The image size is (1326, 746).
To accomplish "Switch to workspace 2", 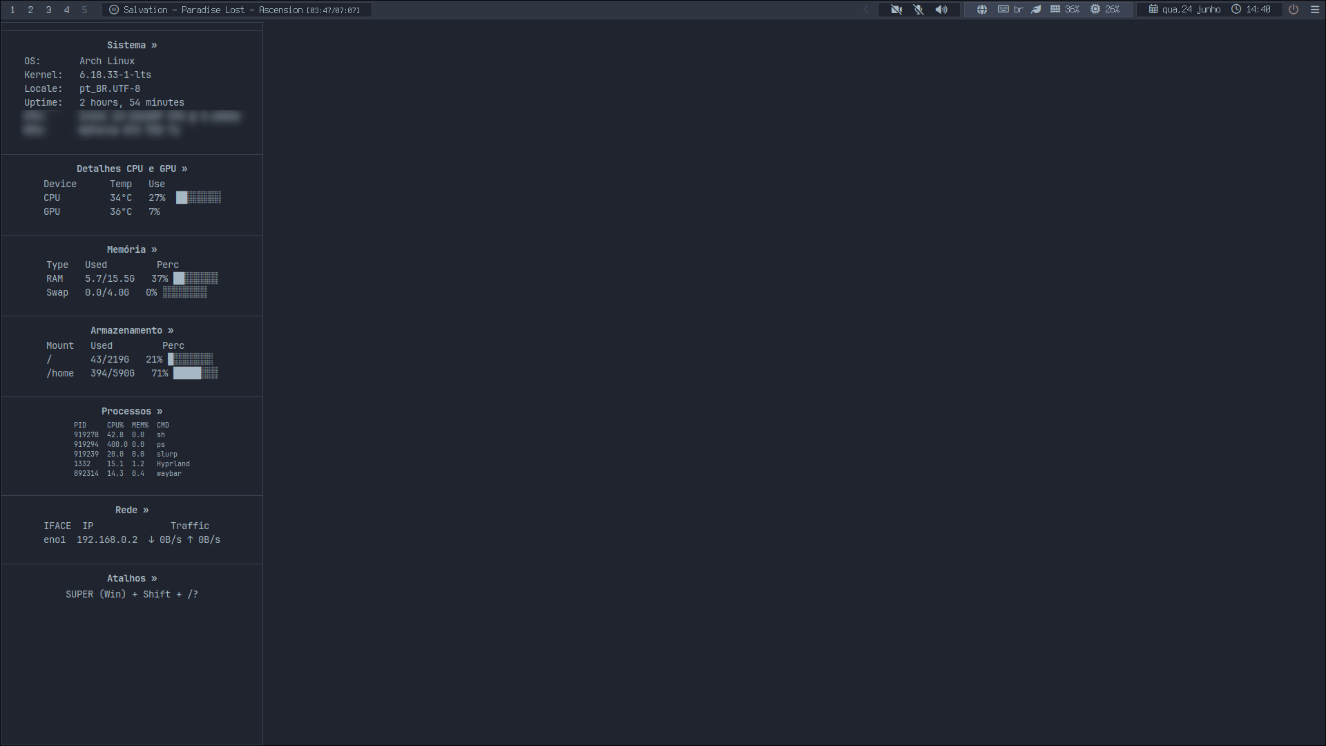I will click(x=30, y=10).
